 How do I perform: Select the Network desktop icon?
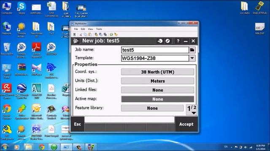7,28
